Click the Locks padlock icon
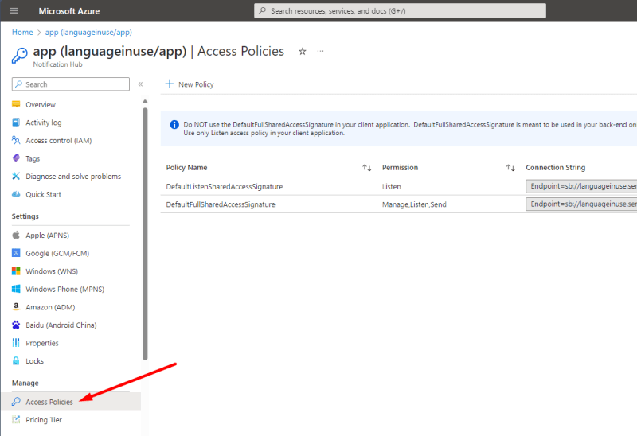 (16, 360)
